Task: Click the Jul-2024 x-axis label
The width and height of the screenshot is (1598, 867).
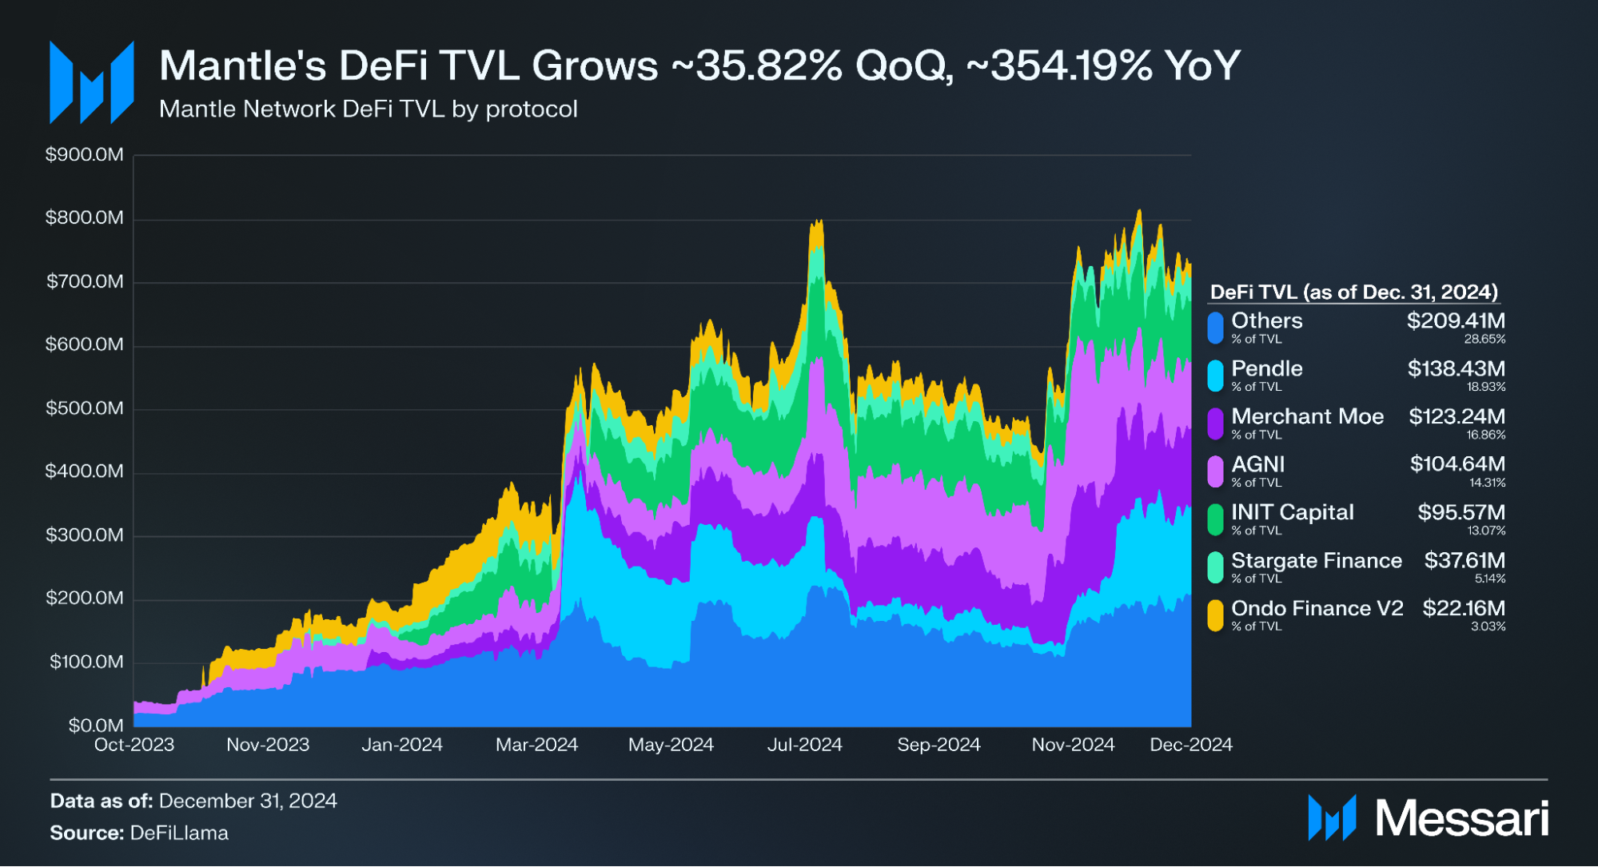Action: pos(804,745)
